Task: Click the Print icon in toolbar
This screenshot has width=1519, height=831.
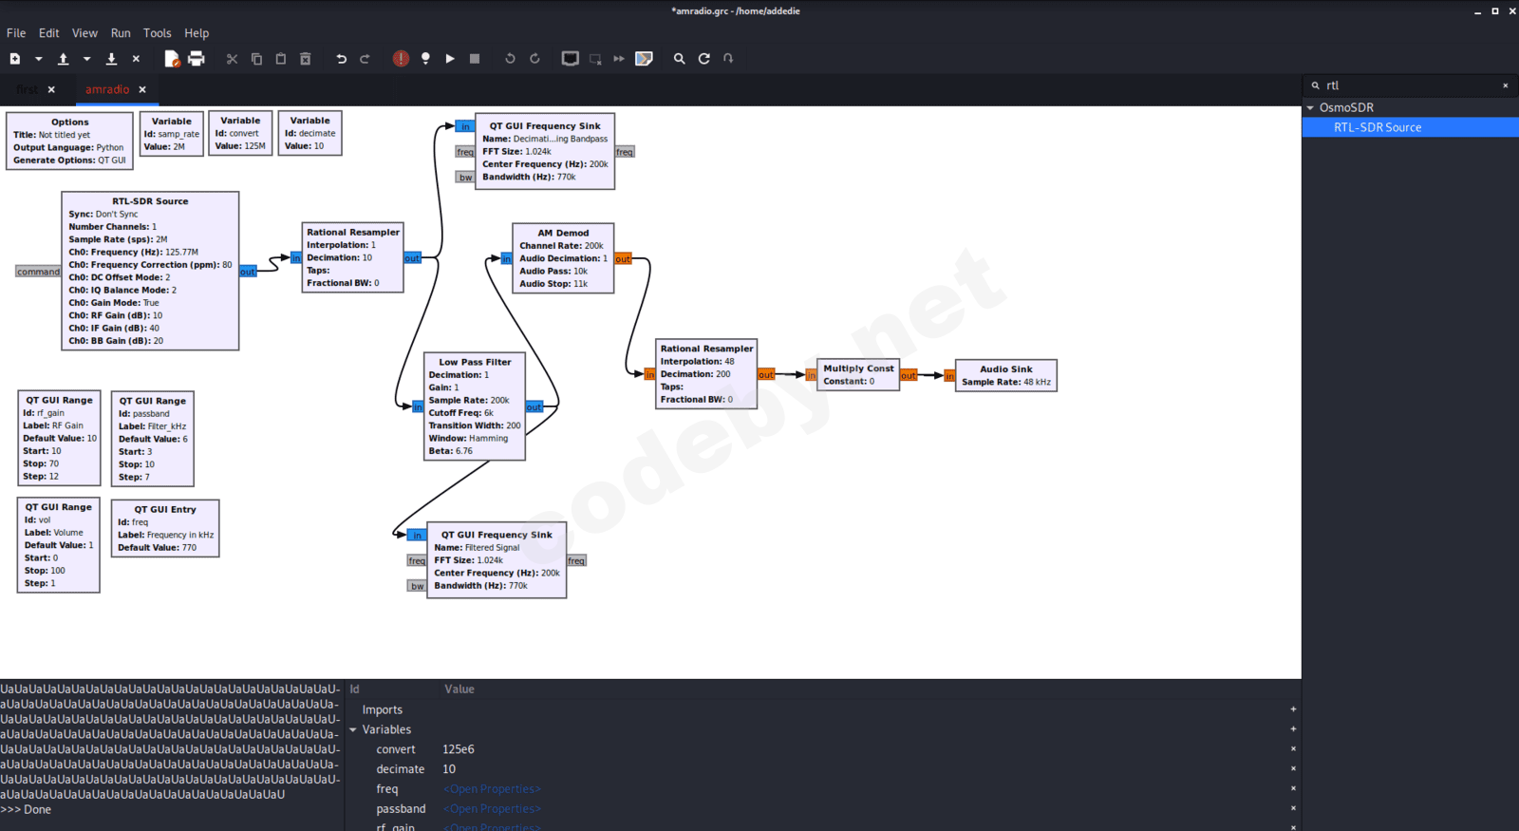Action: point(197,59)
